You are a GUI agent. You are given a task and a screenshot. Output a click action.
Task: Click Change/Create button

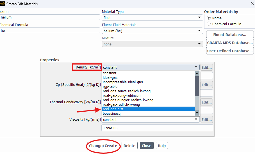coord(103,146)
